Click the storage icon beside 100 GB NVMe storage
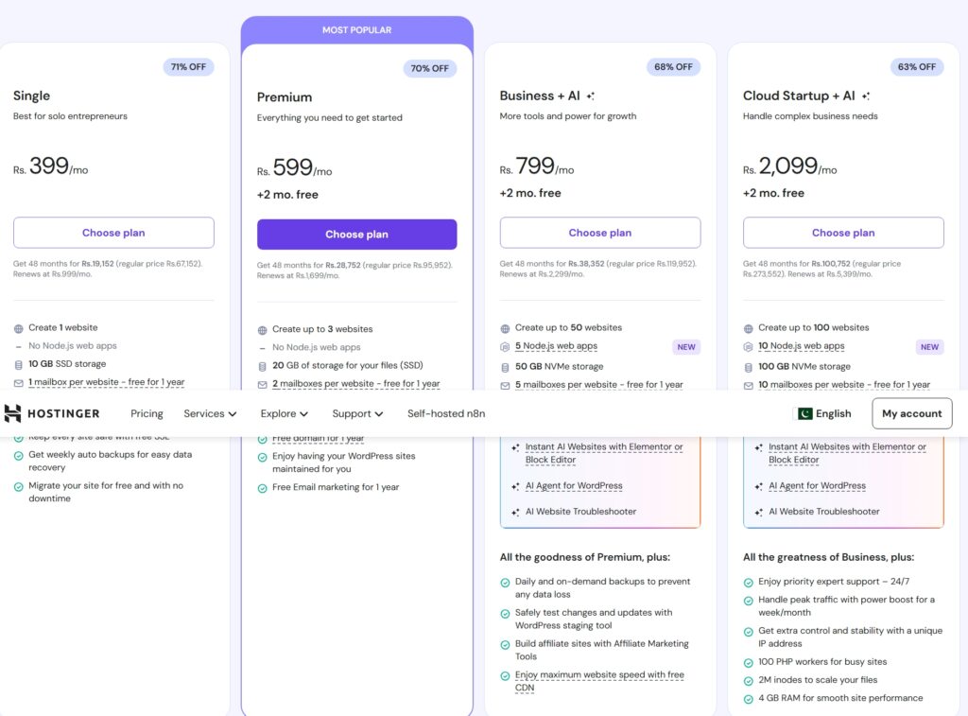This screenshot has width=968, height=716. 749,367
